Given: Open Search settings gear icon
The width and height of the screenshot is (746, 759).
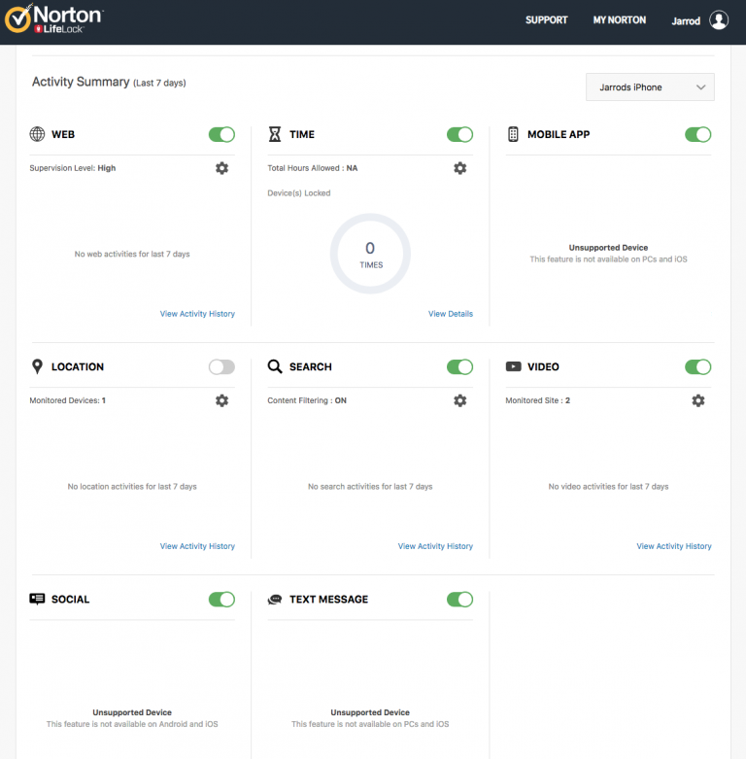Looking at the screenshot, I should tap(459, 400).
